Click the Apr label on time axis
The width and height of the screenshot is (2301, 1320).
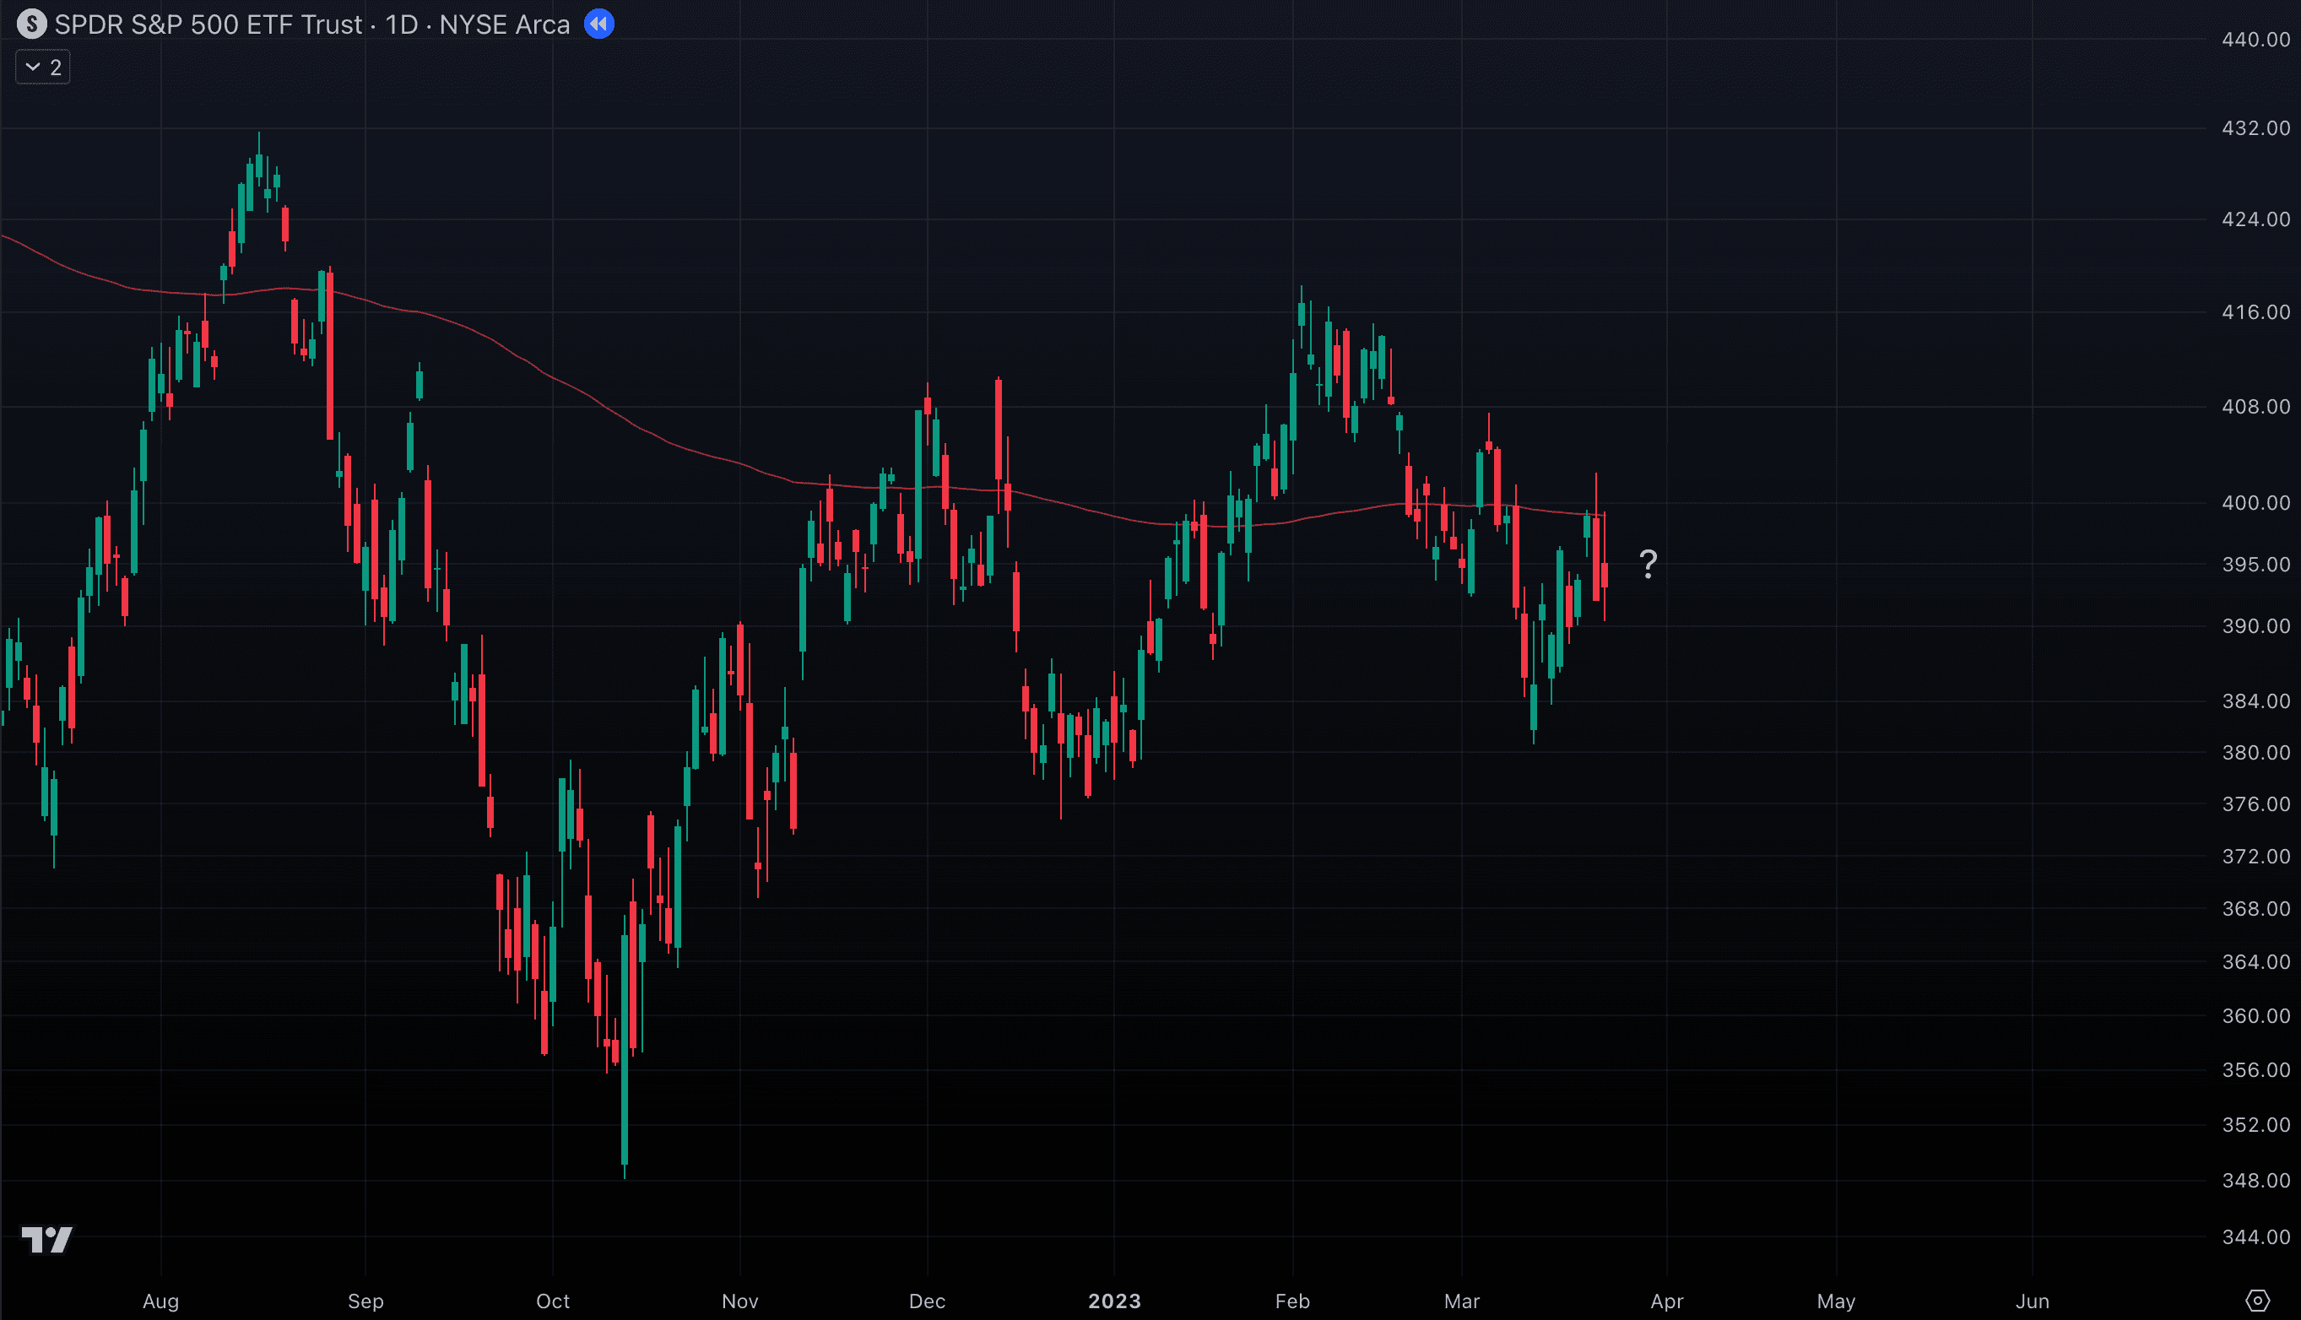(1666, 1301)
